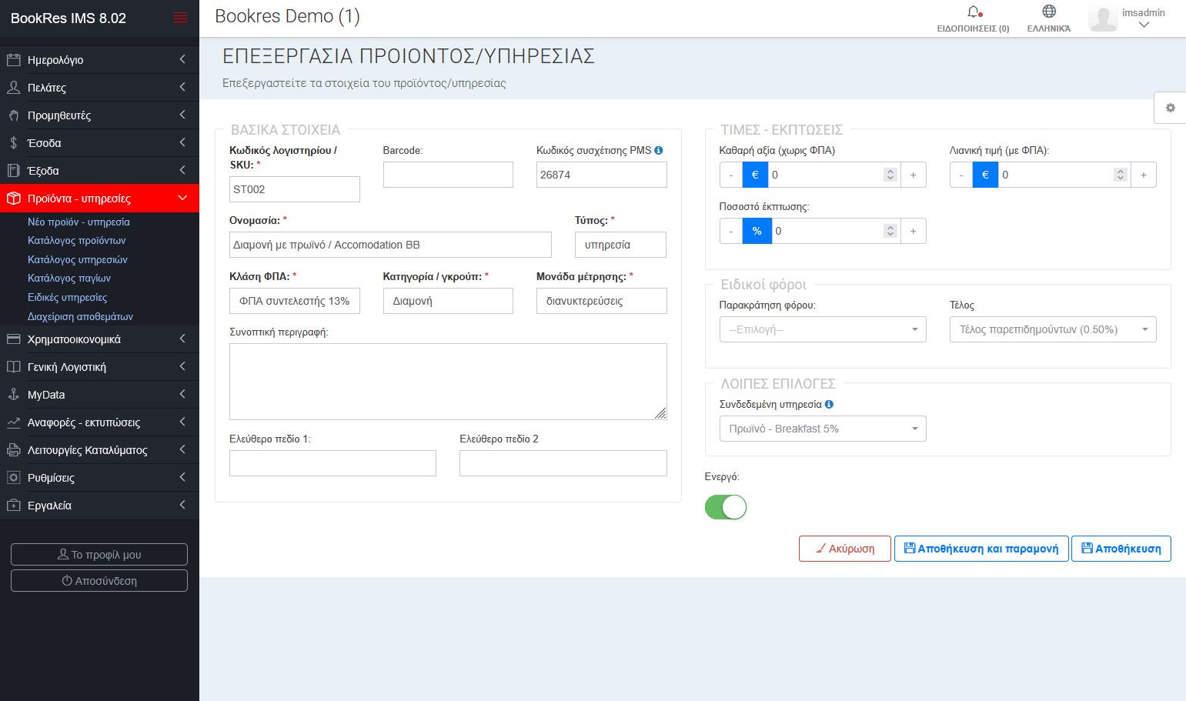Click the Barcode input field
The height and width of the screenshot is (701, 1186).
tap(448, 175)
